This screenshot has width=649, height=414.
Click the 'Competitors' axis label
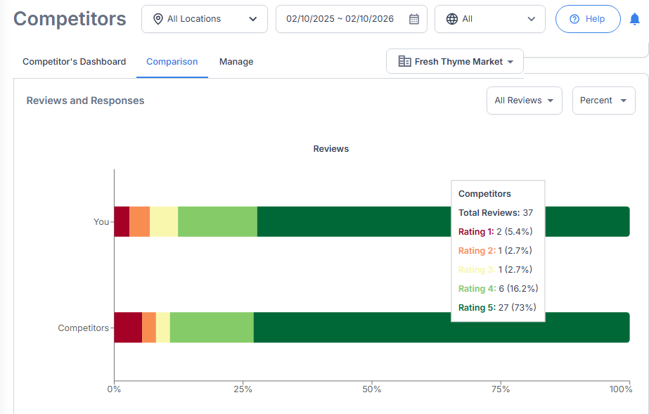click(83, 328)
